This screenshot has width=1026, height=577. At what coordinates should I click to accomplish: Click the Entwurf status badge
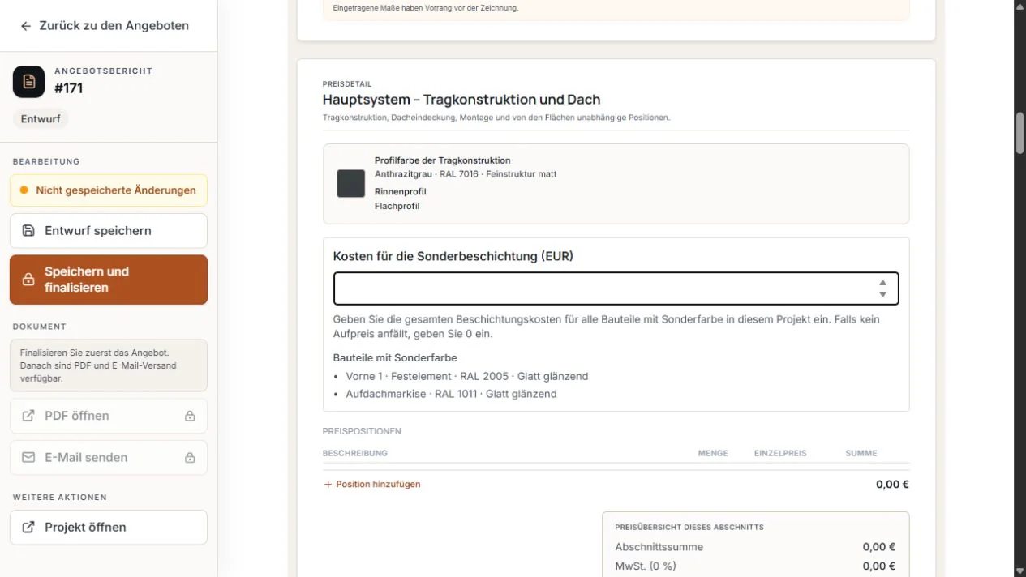41,119
